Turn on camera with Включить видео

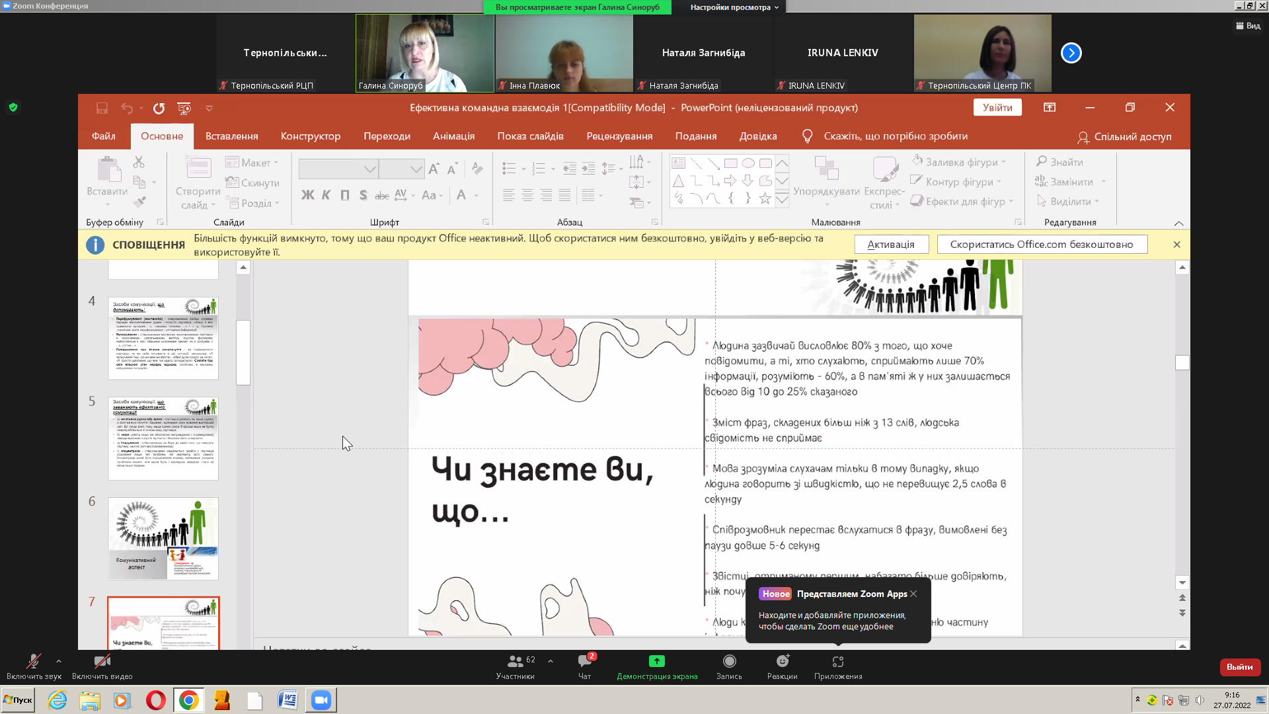(102, 662)
